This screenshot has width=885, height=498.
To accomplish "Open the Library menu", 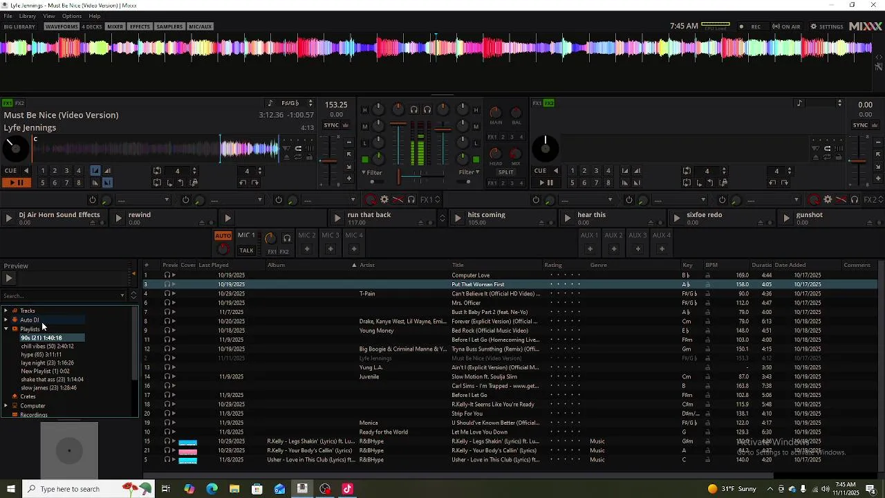I will [x=28, y=16].
